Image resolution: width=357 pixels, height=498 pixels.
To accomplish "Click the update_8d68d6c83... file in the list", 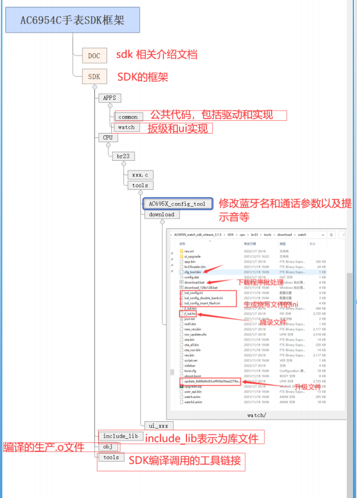I will [x=212, y=381].
